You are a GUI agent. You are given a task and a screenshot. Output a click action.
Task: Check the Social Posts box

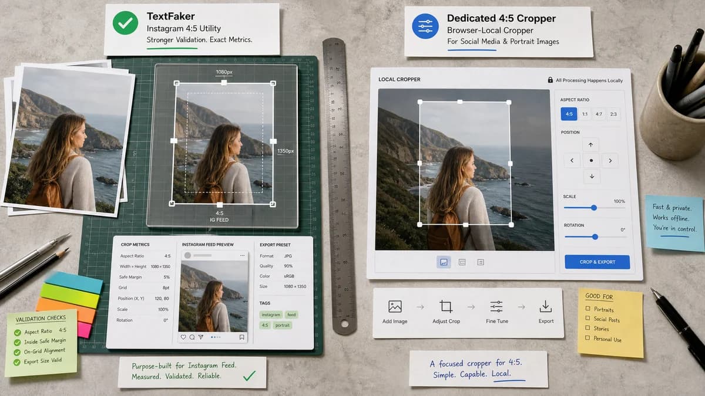tap(587, 319)
